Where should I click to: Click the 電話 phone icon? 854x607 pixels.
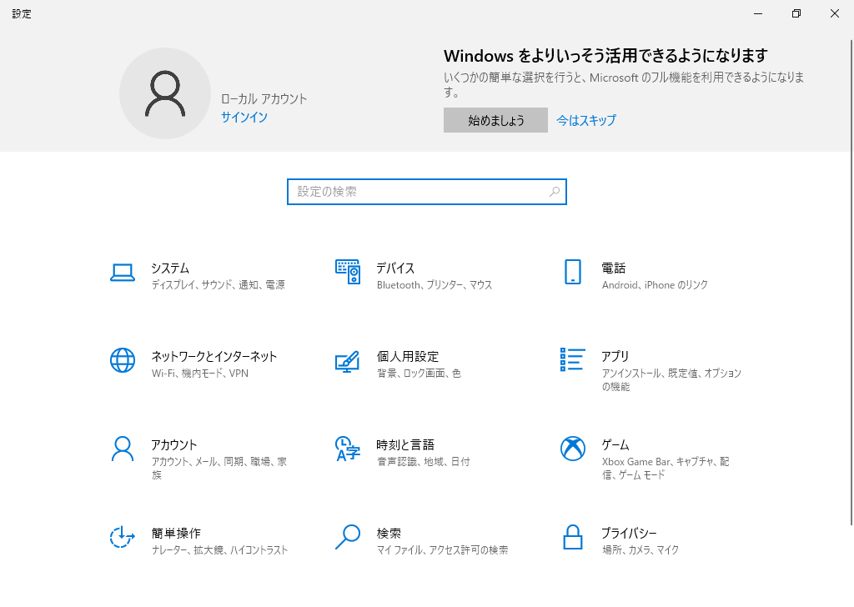coord(572,272)
